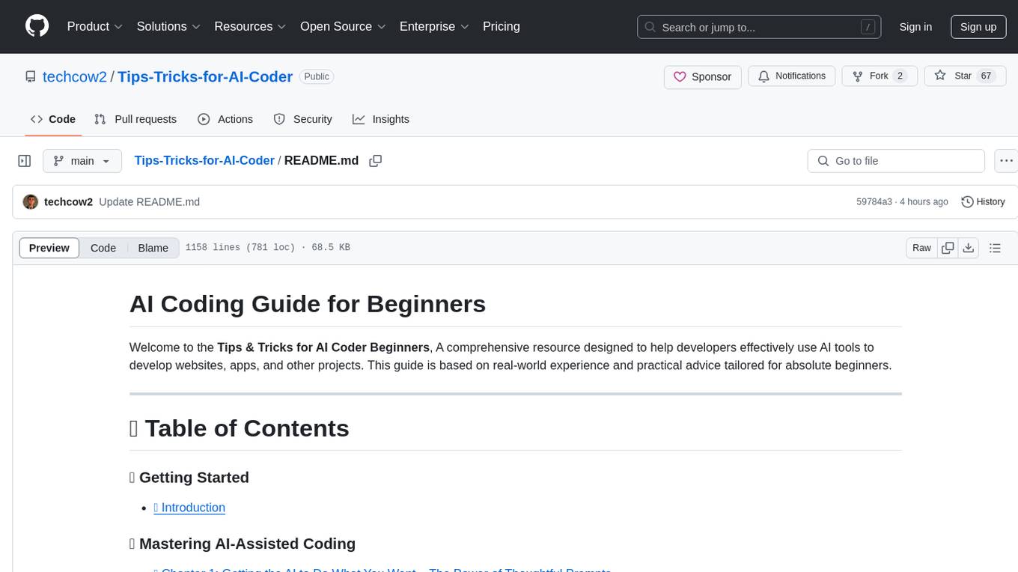This screenshot has width=1018, height=572.
Task: Select the Code tab
Action: point(53,119)
